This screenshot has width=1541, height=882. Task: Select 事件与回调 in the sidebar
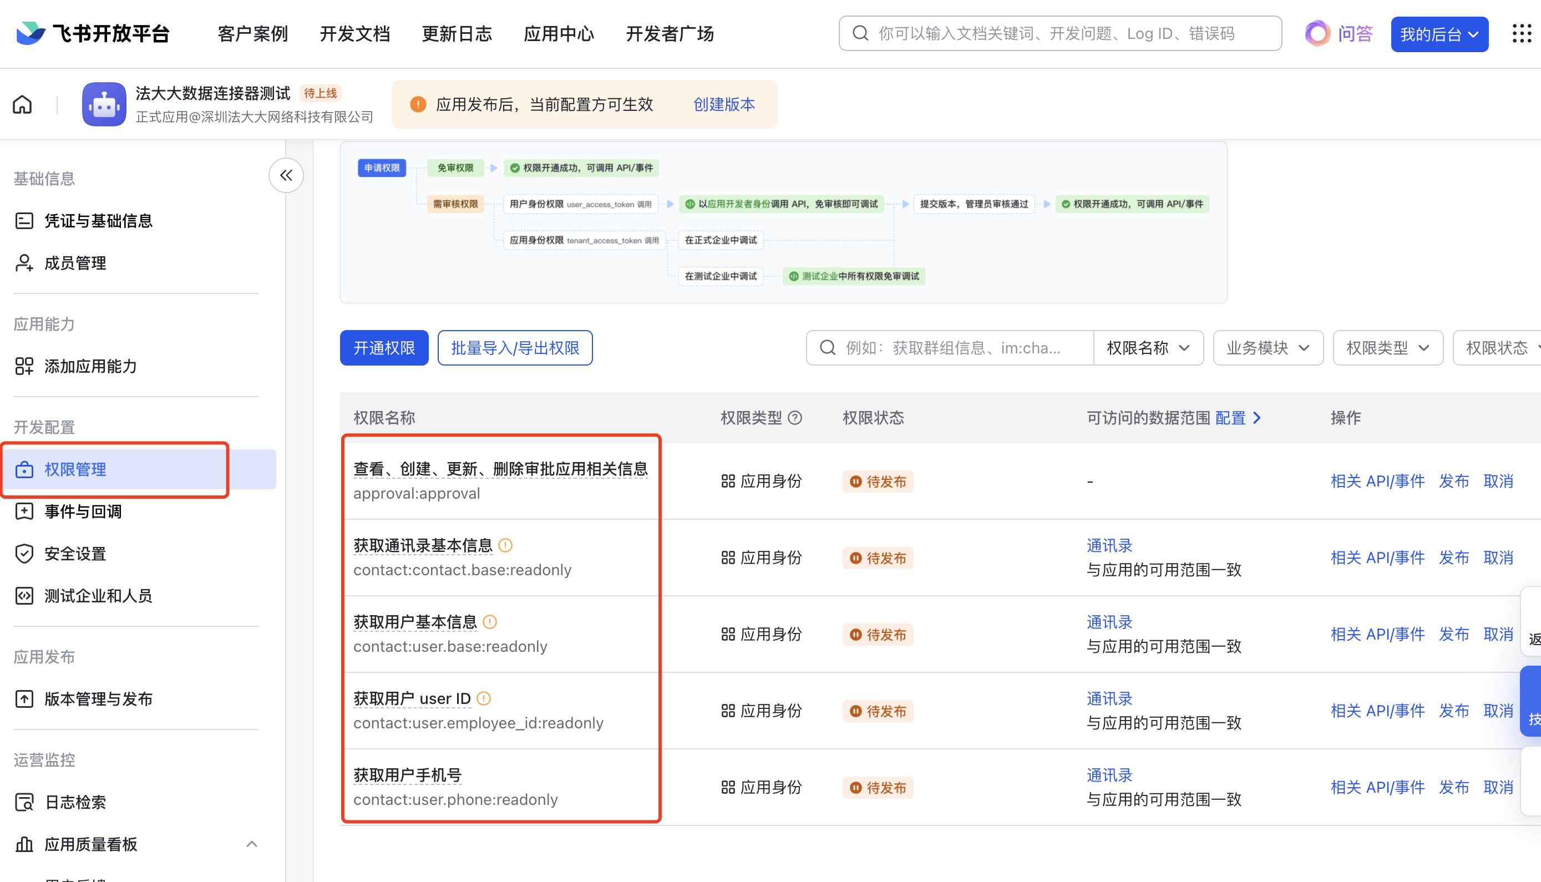coord(84,511)
